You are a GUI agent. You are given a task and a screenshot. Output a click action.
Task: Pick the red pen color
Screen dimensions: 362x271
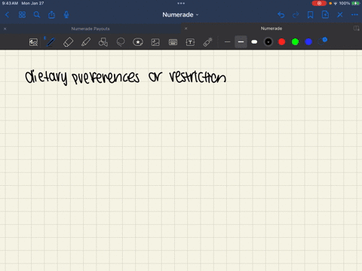(x=282, y=42)
